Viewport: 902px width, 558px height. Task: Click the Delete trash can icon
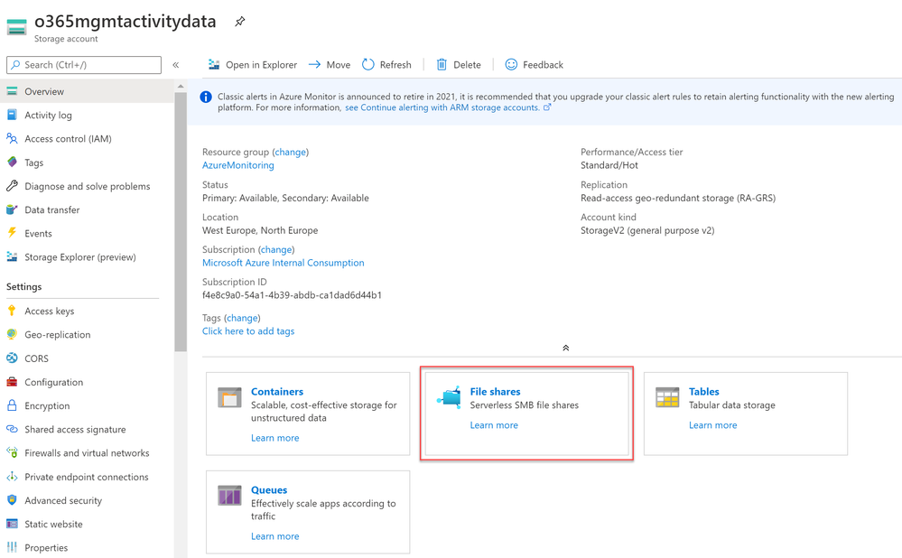pyautogui.click(x=442, y=64)
